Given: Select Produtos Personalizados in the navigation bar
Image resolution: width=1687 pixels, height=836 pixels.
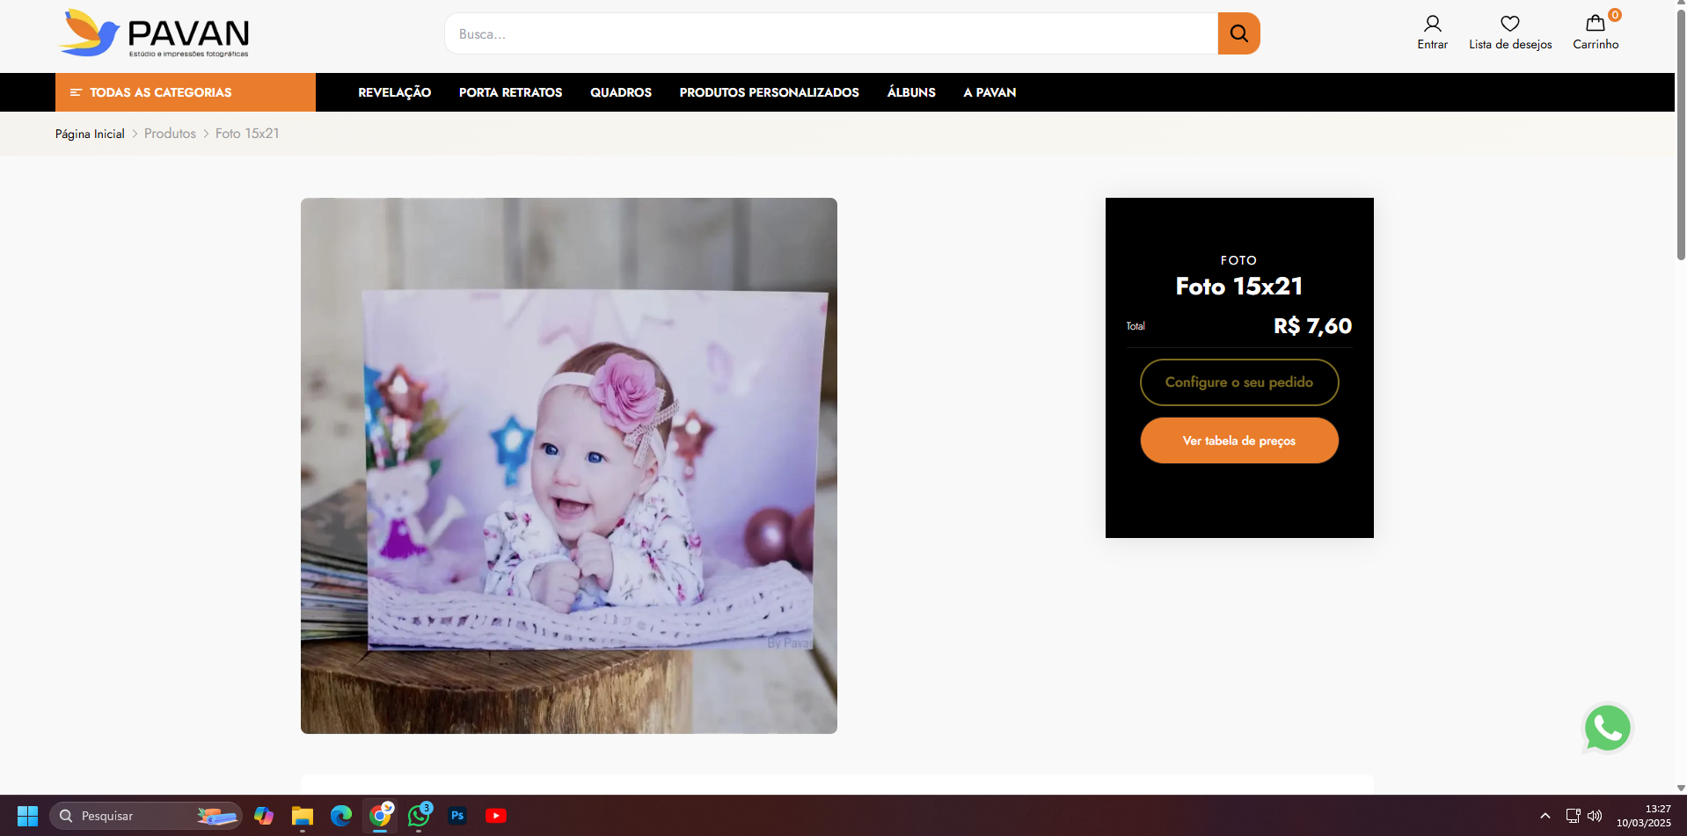Looking at the screenshot, I should (769, 92).
